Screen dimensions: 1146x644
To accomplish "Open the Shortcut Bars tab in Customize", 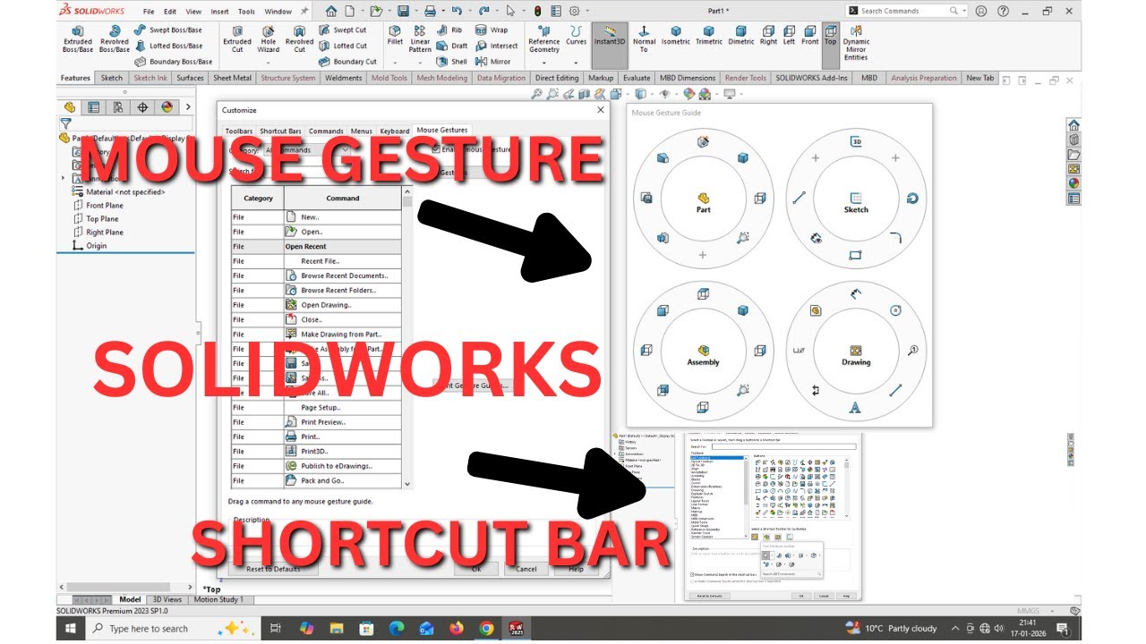I will (x=280, y=131).
